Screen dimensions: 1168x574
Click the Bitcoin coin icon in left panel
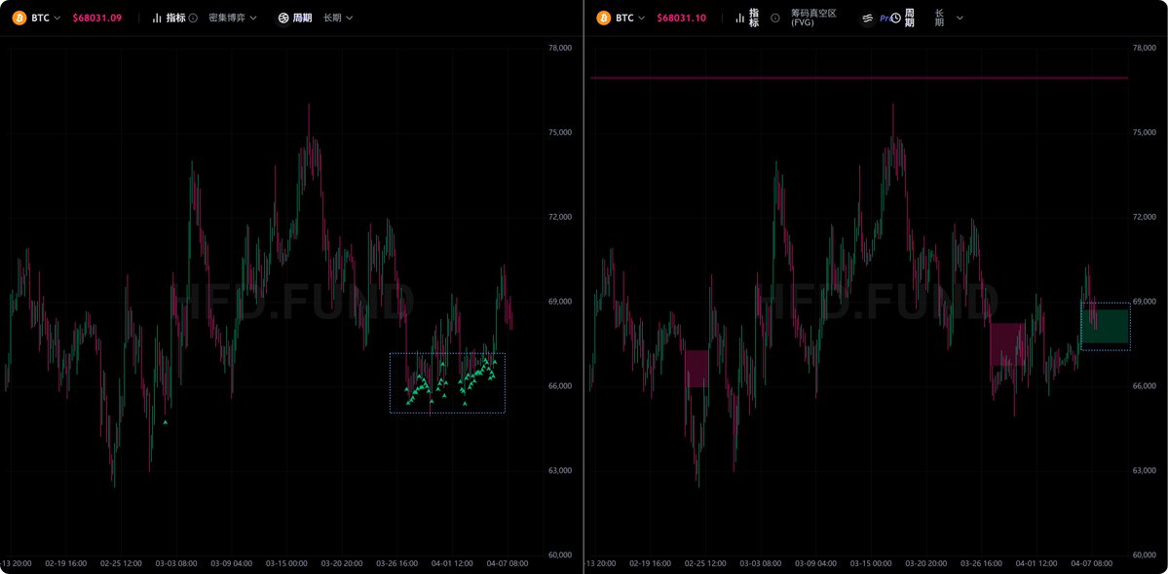click(x=19, y=18)
